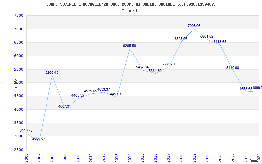The width and height of the screenshot is (262, 164).
Task: Select x-axis year 2019
Action: pyautogui.click(x=194, y=158)
